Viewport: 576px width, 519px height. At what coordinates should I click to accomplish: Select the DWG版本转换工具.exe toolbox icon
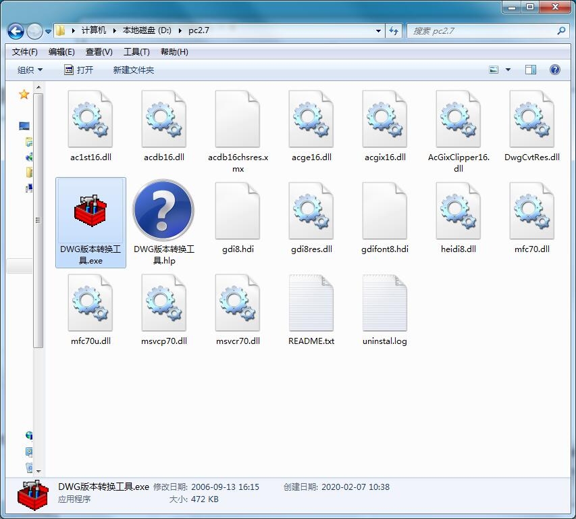point(90,211)
